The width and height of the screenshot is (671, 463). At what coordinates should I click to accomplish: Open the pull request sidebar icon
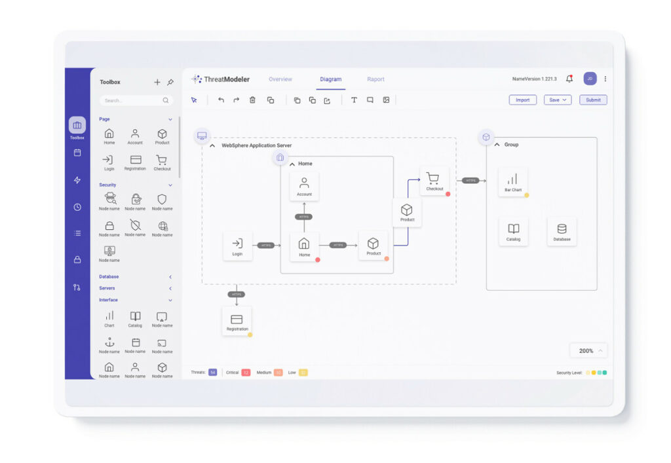[x=77, y=287]
